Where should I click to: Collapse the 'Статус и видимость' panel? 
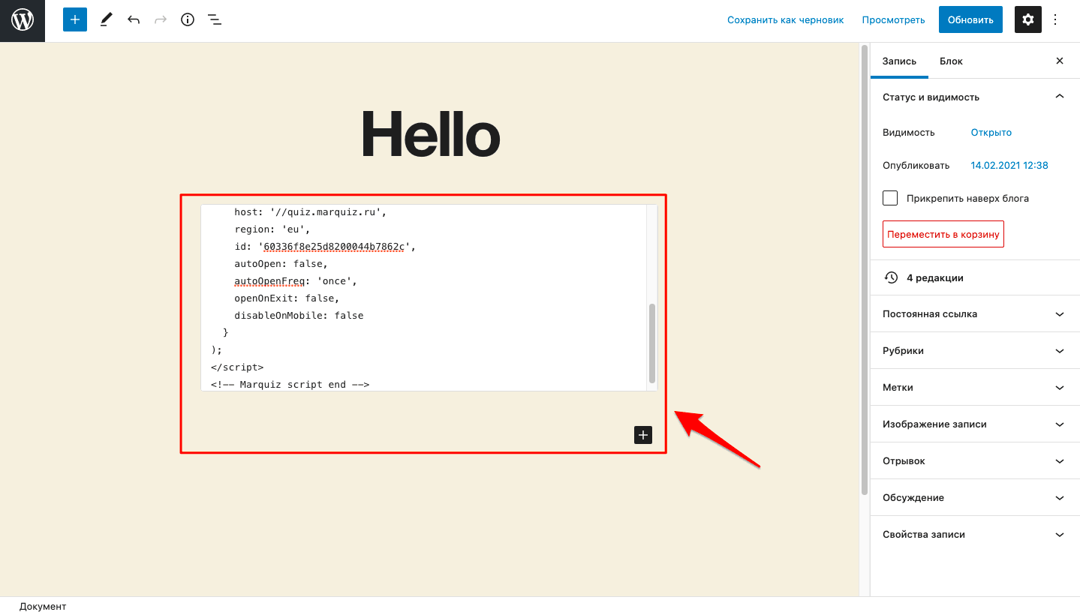(975, 97)
